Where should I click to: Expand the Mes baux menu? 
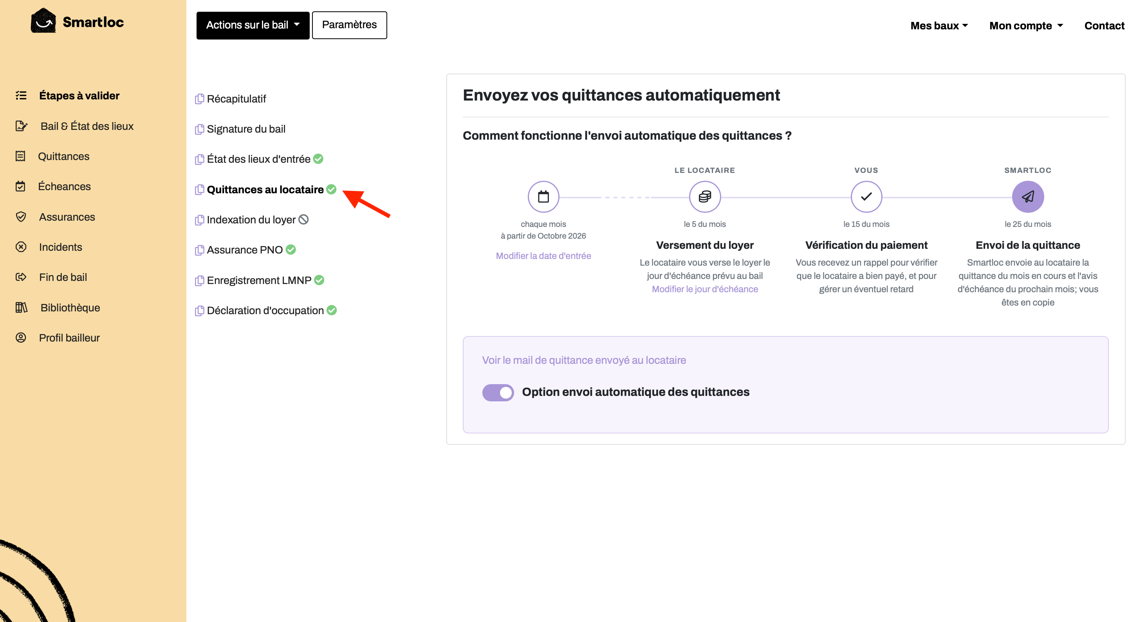pos(939,25)
